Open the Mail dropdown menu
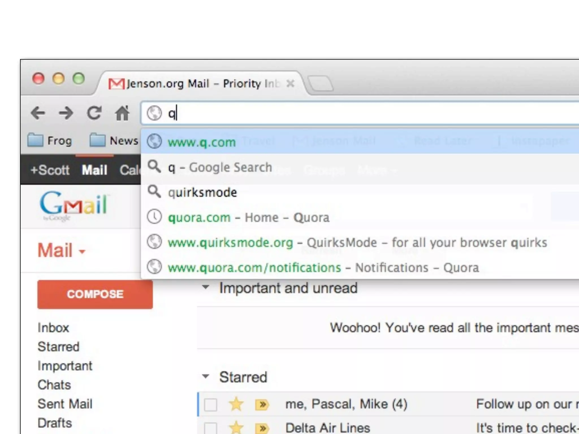579x434 pixels. tap(61, 250)
